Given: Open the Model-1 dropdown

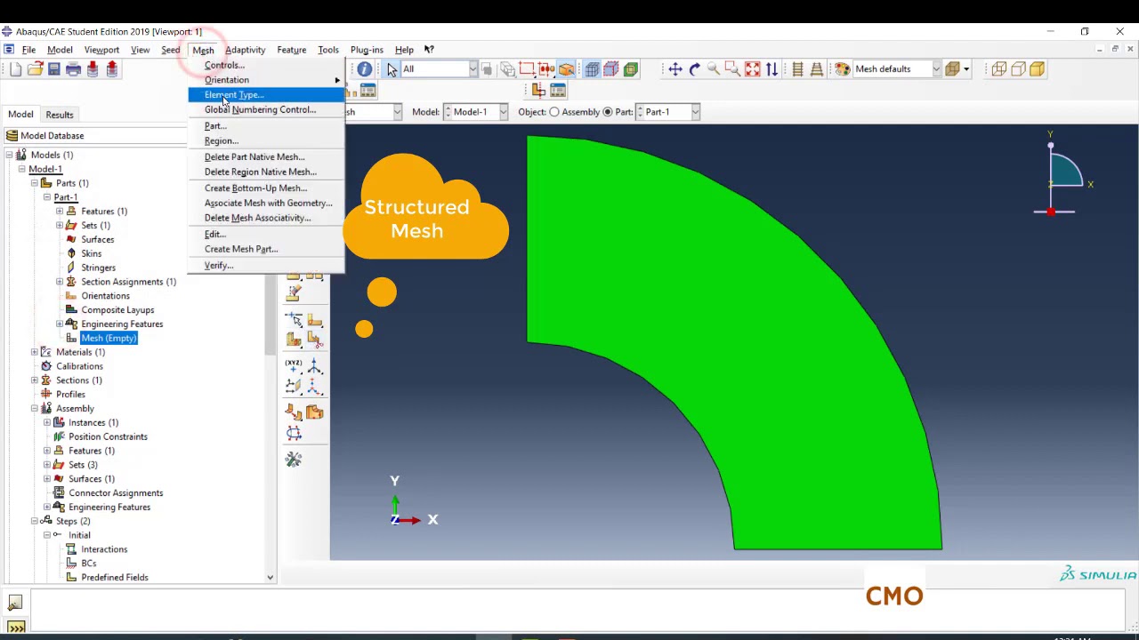Looking at the screenshot, I should (503, 112).
